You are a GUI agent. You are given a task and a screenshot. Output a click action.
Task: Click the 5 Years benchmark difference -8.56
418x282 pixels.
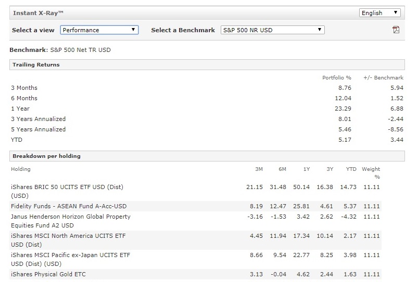[x=395, y=129]
